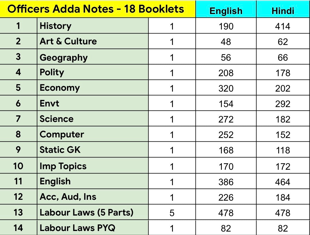
Task: Select the Labour Laws PYQ cell
Action: [x=77, y=228]
